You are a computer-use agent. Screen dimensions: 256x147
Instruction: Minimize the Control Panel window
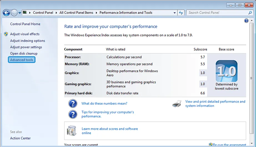pos(230,5)
